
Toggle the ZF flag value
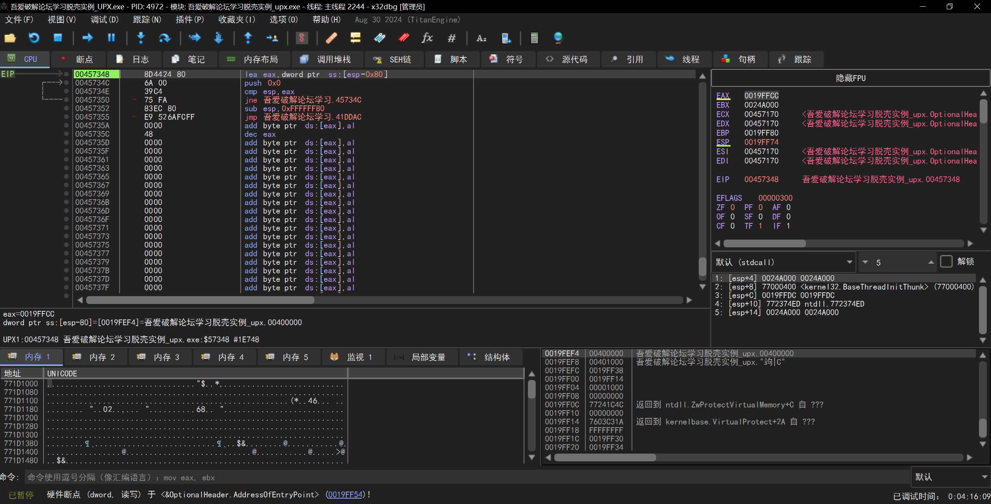[732, 207]
